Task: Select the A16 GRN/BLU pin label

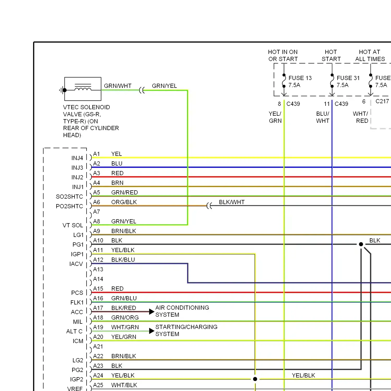Action: tap(115, 298)
